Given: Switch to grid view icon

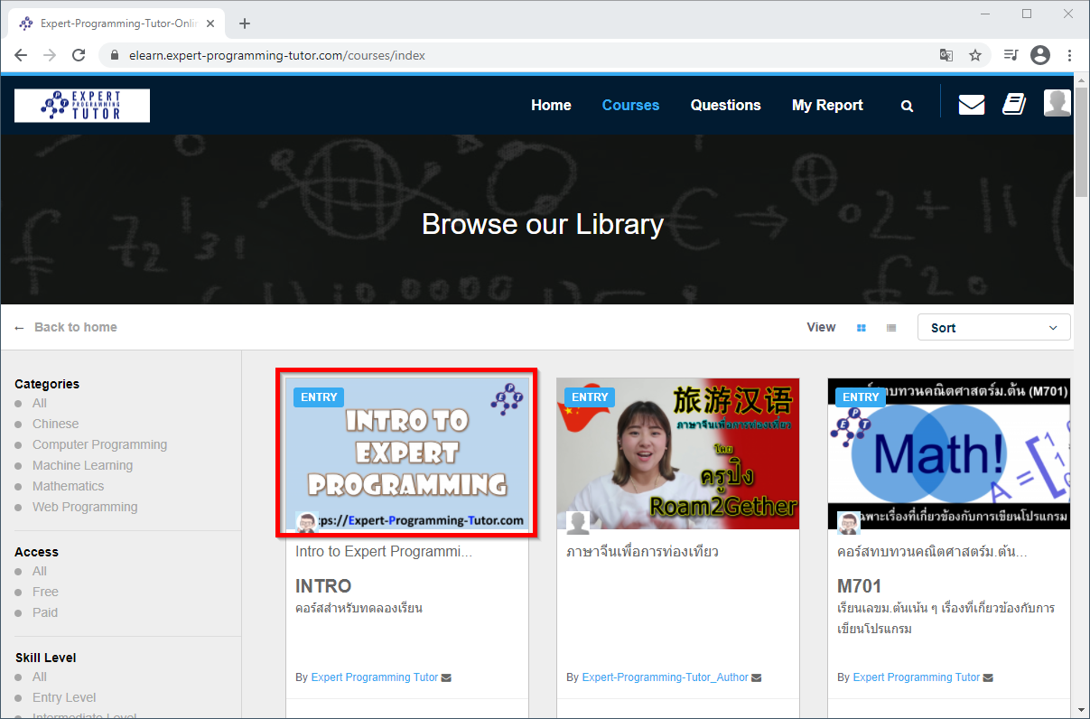Looking at the screenshot, I should click(862, 328).
